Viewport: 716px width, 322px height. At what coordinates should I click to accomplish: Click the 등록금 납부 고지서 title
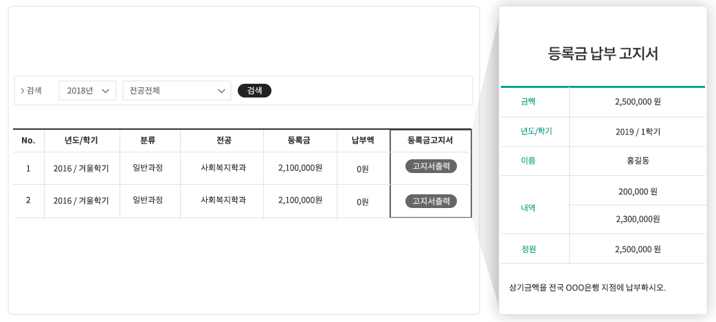603,54
